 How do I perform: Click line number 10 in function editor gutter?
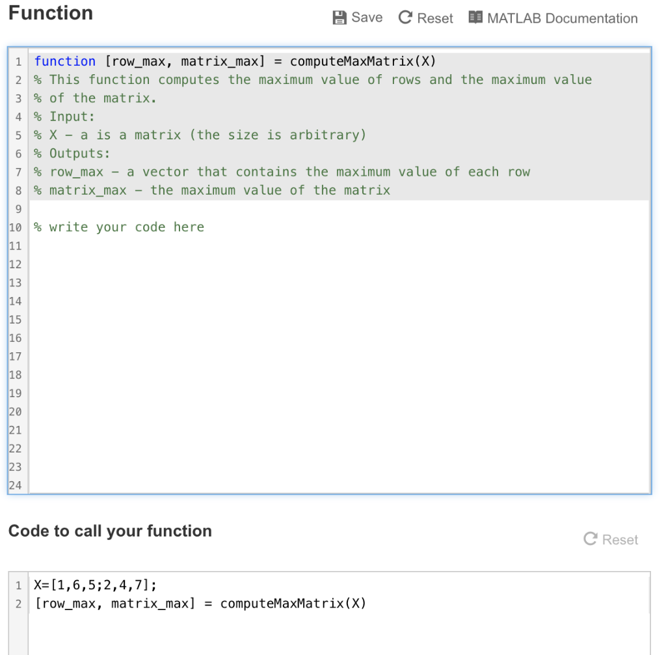tap(16, 227)
